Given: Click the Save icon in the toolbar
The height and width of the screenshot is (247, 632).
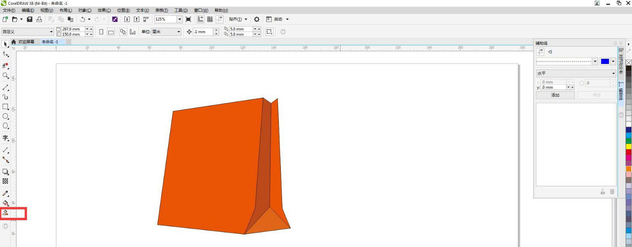Looking at the screenshot, I should [x=30, y=19].
